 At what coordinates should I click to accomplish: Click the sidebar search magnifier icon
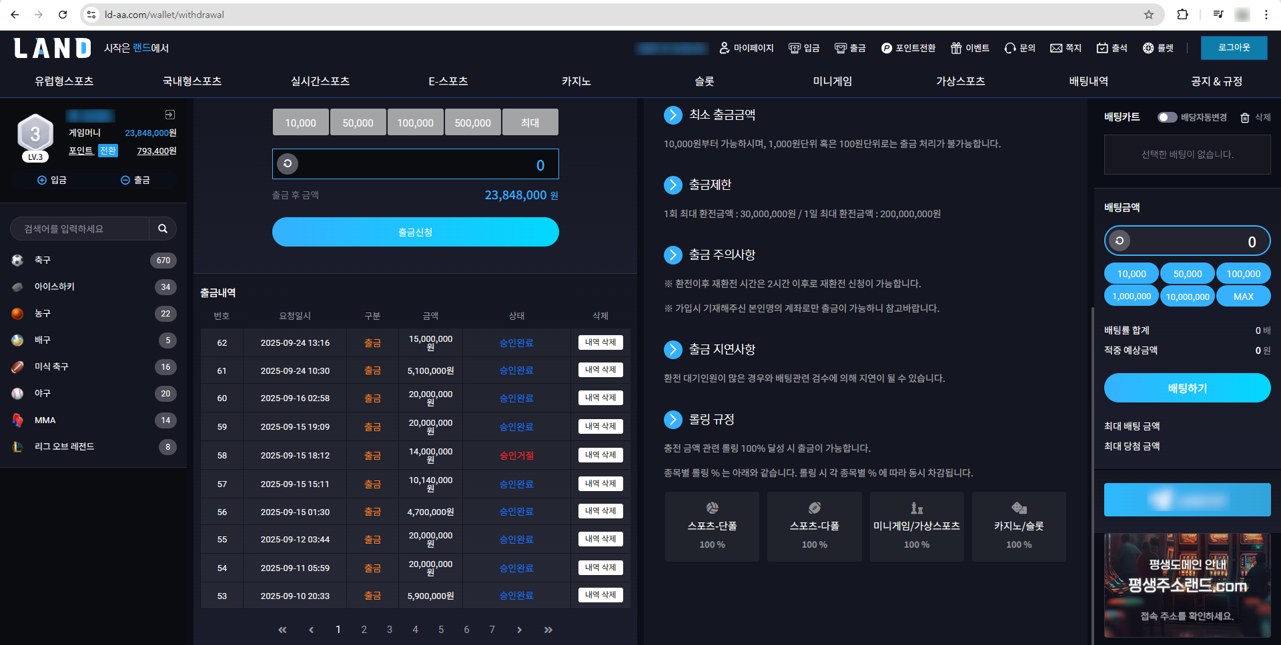[x=163, y=229]
